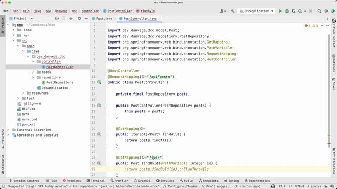Expand the .idea folder
The width and height of the screenshot is (337, 189).
pos(13,30)
